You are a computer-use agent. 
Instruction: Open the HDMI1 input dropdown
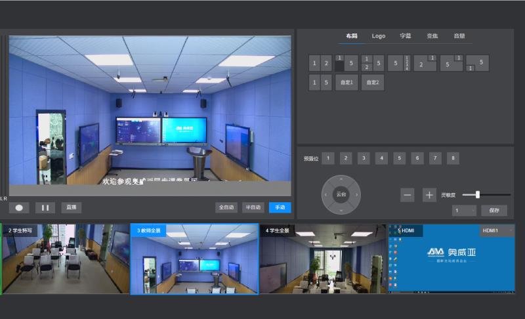(x=497, y=230)
